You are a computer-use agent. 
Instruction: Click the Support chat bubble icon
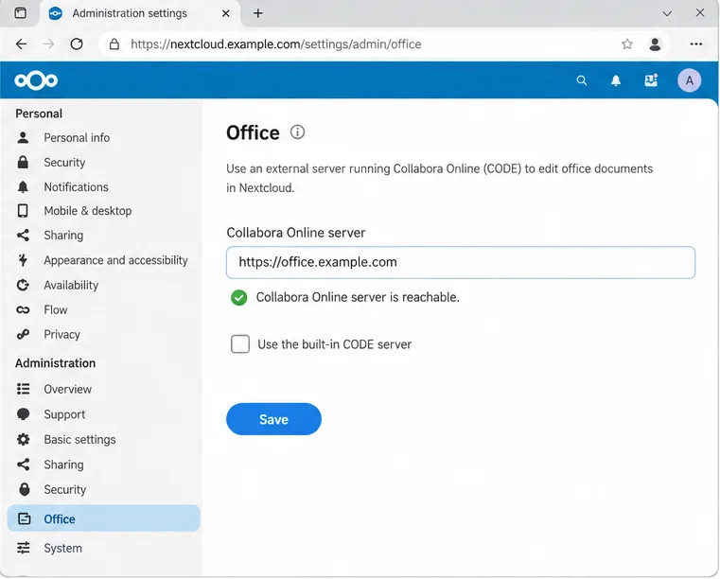pos(23,414)
